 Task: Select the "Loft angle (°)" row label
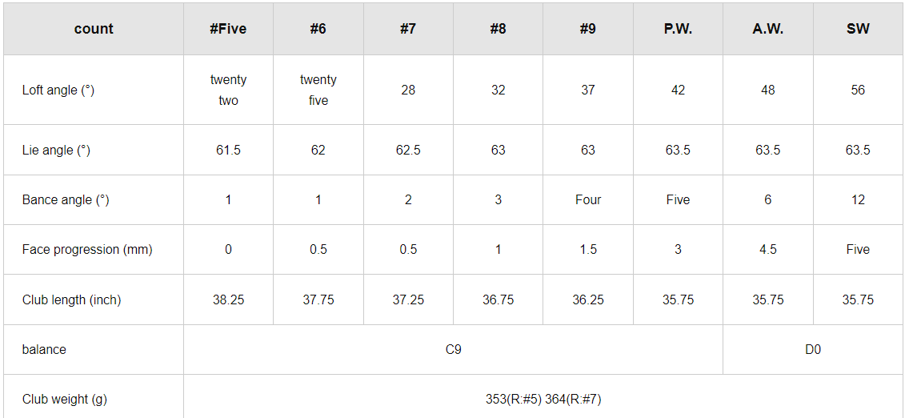(58, 90)
